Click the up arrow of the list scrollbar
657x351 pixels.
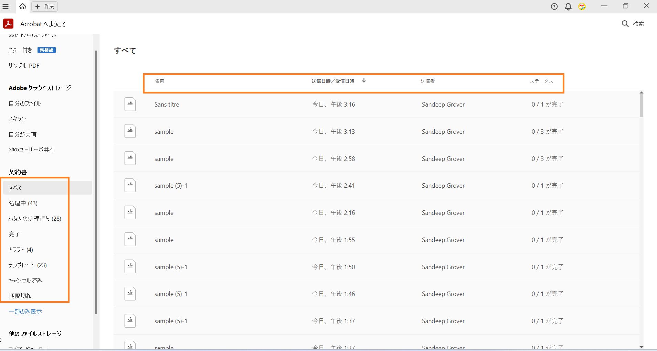pyautogui.click(x=642, y=92)
